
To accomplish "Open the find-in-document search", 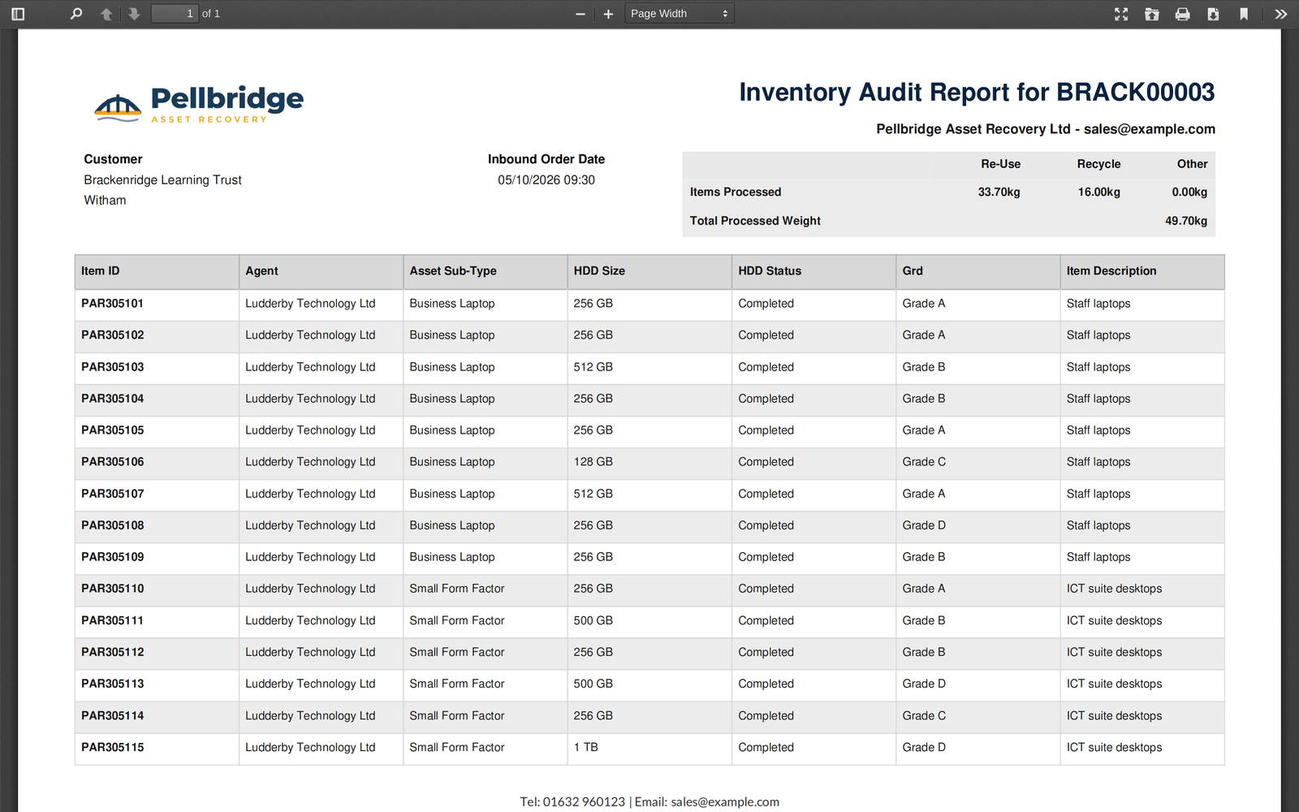I will point(76,14).
